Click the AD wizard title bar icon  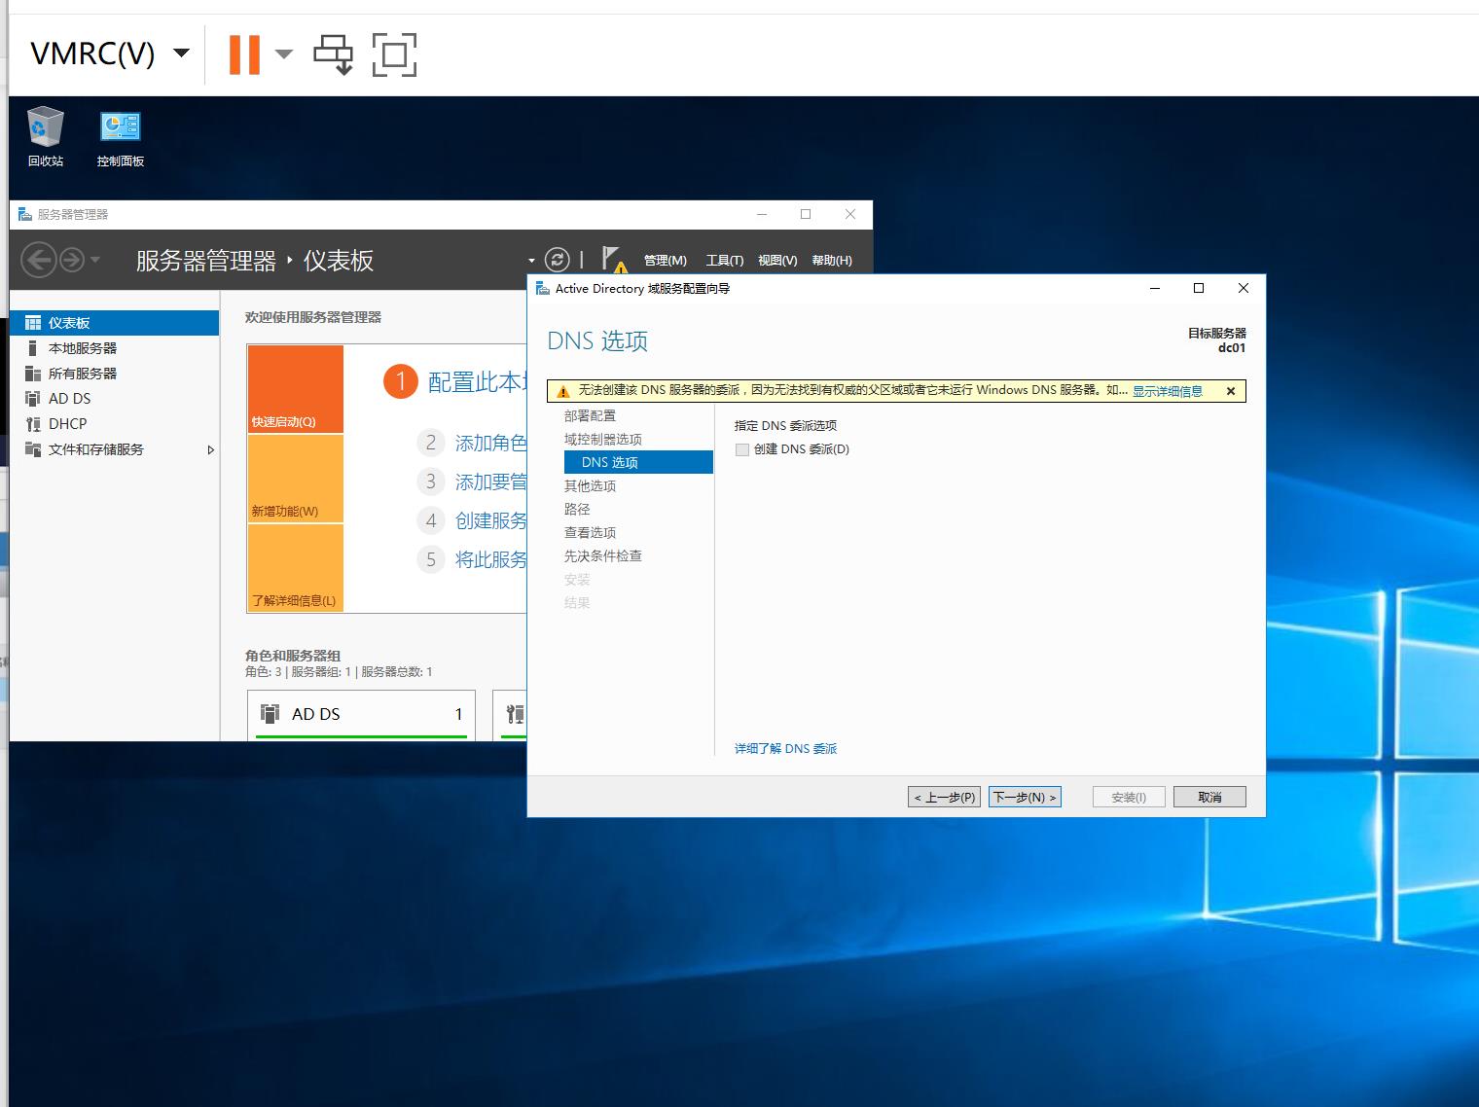tap(543, 288)
